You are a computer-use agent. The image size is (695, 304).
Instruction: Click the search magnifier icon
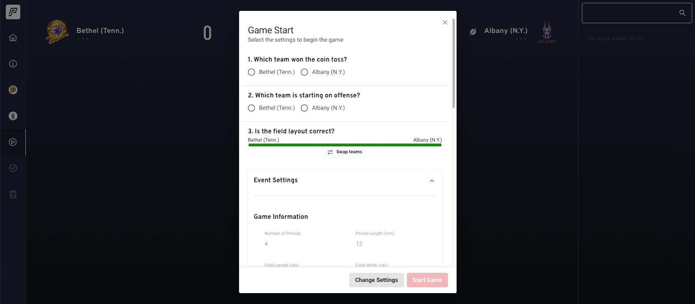pos(682,13)
